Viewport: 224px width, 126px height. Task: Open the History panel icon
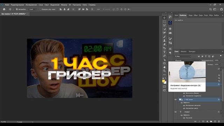170,17
